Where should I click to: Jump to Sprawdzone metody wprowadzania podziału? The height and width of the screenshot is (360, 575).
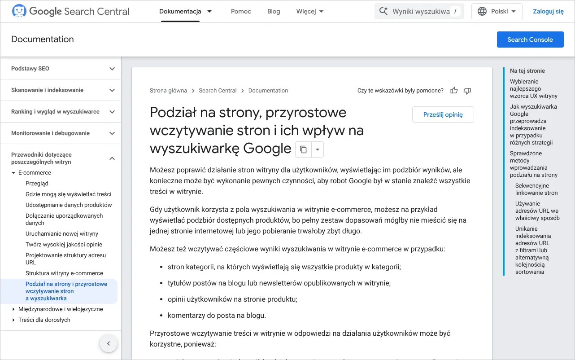pyautogui.click(x=534, y=164)
